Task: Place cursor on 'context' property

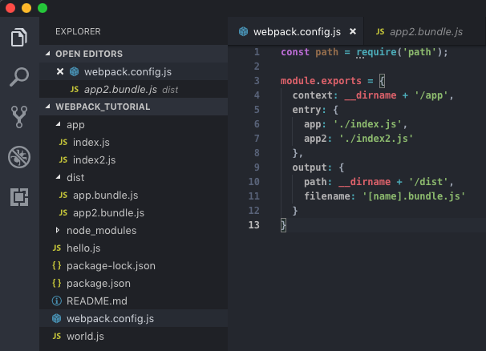Action: pos(313,95)
